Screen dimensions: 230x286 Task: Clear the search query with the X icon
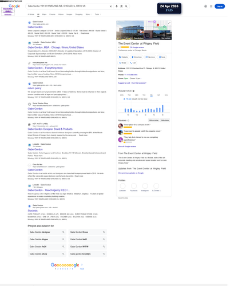(x=110, y=6)
